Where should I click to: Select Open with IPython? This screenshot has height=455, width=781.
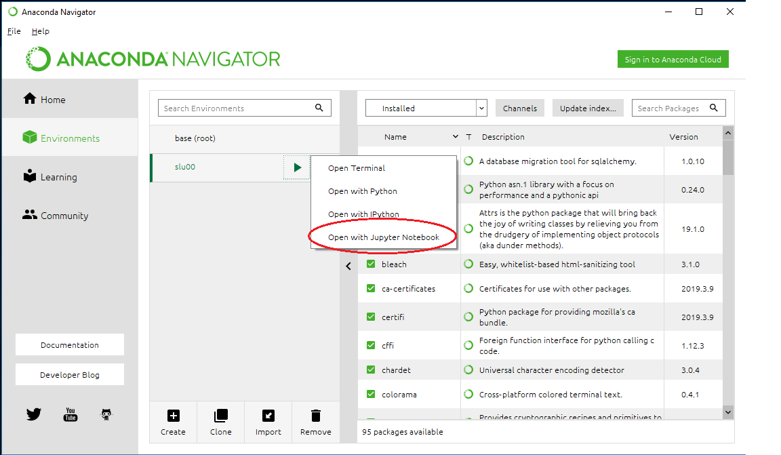coord(384,214)
